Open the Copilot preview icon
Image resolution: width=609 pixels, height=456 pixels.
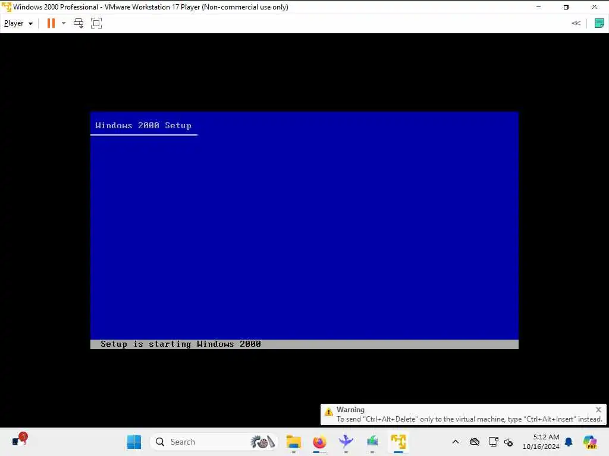coord(590,442)
